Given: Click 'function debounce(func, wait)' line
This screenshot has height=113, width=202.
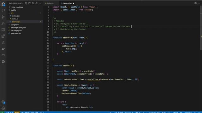Looking at the screenshot, I should [x=70, y=38].
